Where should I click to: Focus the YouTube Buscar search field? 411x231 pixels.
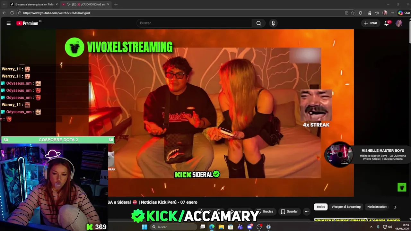pos(195,23)
